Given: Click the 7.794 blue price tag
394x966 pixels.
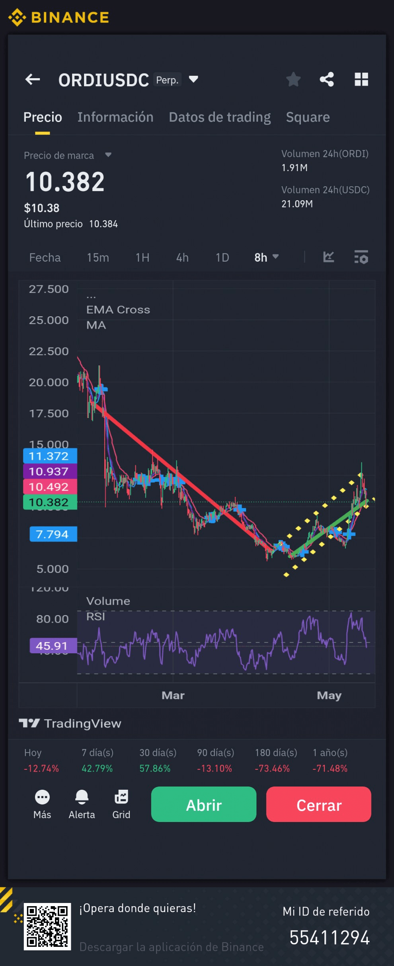Looking at the screenshot, I should [53, 534].
